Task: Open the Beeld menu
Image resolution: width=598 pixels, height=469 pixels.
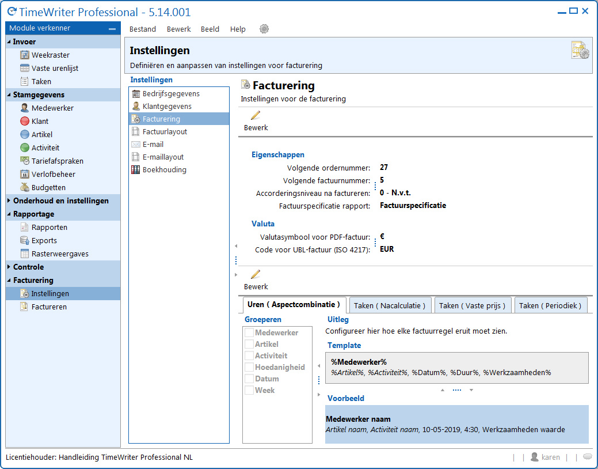Action: pyautogui.click(x=210, y=29)
